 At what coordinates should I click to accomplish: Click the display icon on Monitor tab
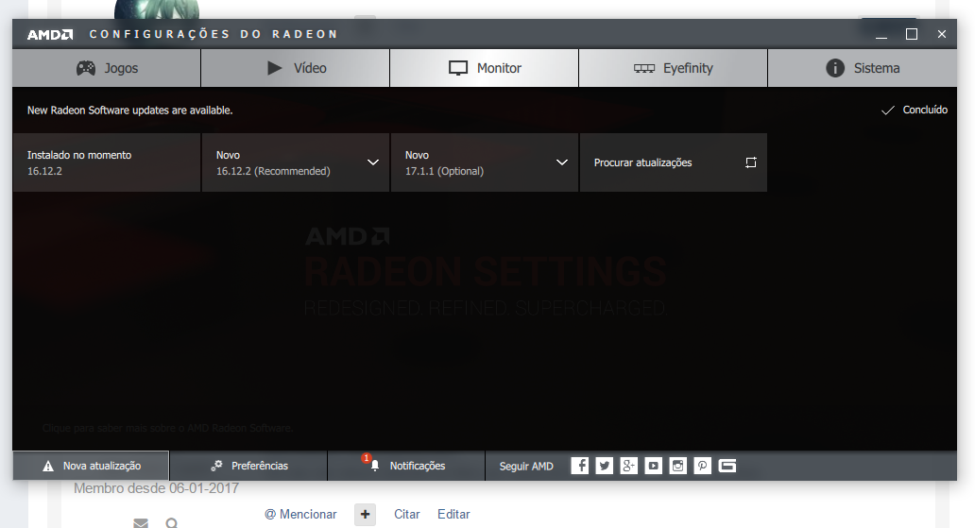tap(458, 68)
